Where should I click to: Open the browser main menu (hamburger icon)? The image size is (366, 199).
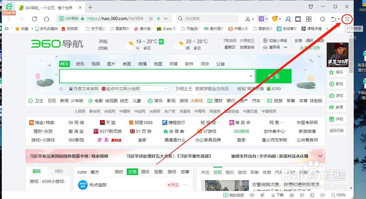coord(347,19)
